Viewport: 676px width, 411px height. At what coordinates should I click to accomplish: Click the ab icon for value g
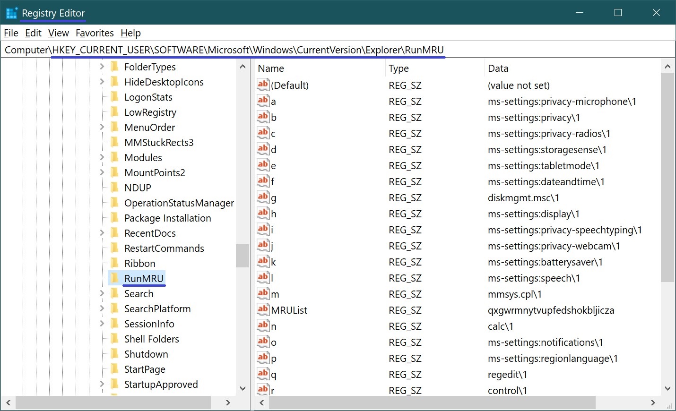coord(263,197)
